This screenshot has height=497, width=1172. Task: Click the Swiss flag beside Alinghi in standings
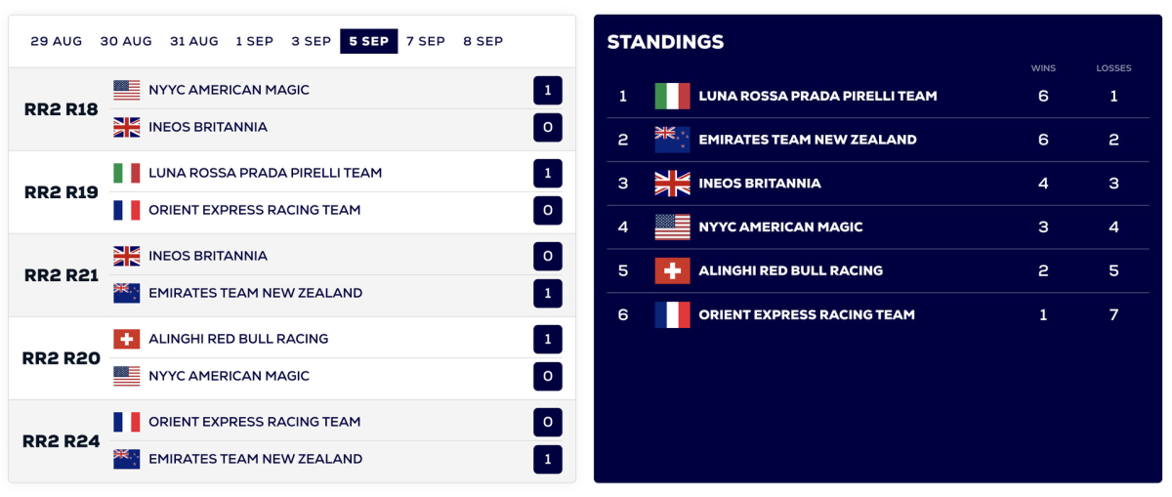pyautogui.click(x=672, y=270)
